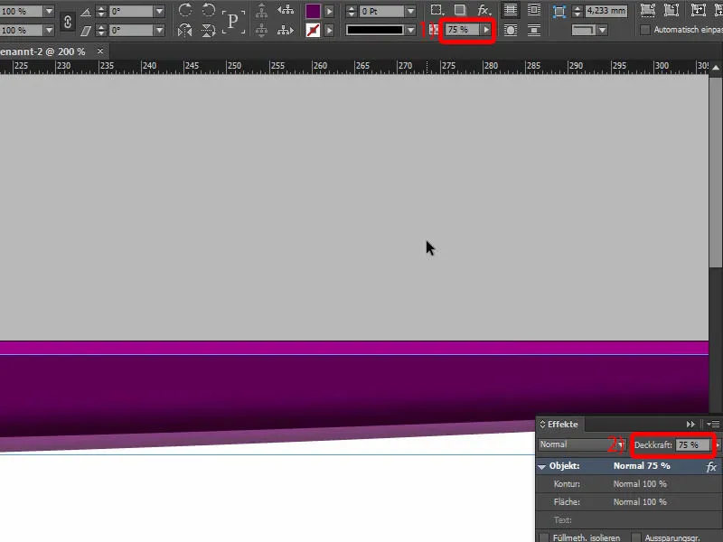Rotate the selection 90° clockwise
The image size is (723, 542).
pyautogui.click(x=185, y=10)
